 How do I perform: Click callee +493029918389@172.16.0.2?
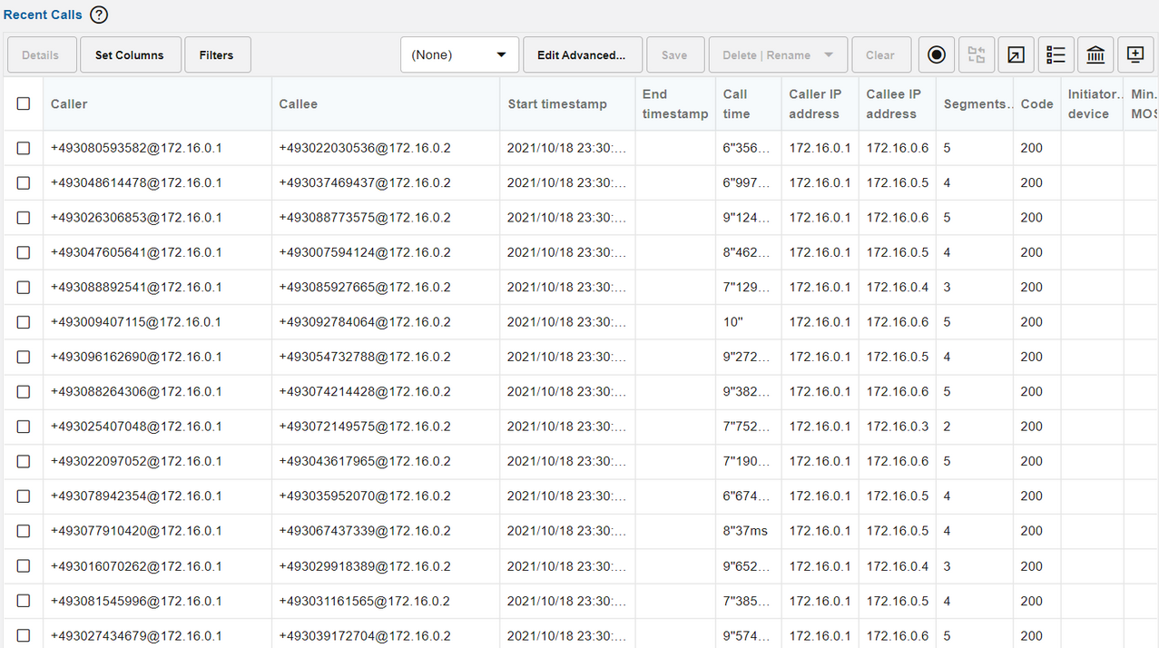tap(365, 565)
